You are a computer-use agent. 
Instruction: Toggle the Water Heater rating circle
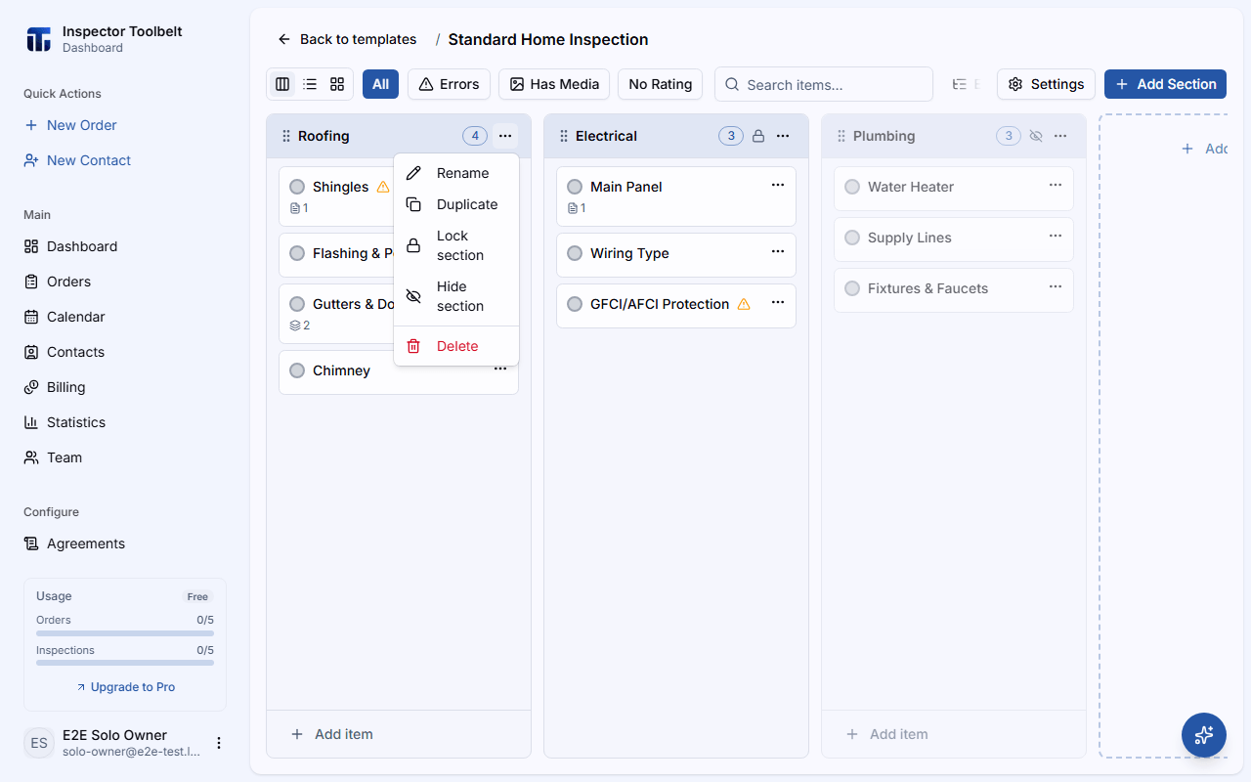point(852,187)
